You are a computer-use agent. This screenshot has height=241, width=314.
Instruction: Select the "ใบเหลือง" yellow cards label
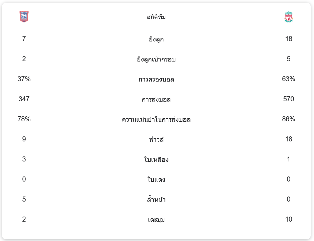[x=156, y=159]
